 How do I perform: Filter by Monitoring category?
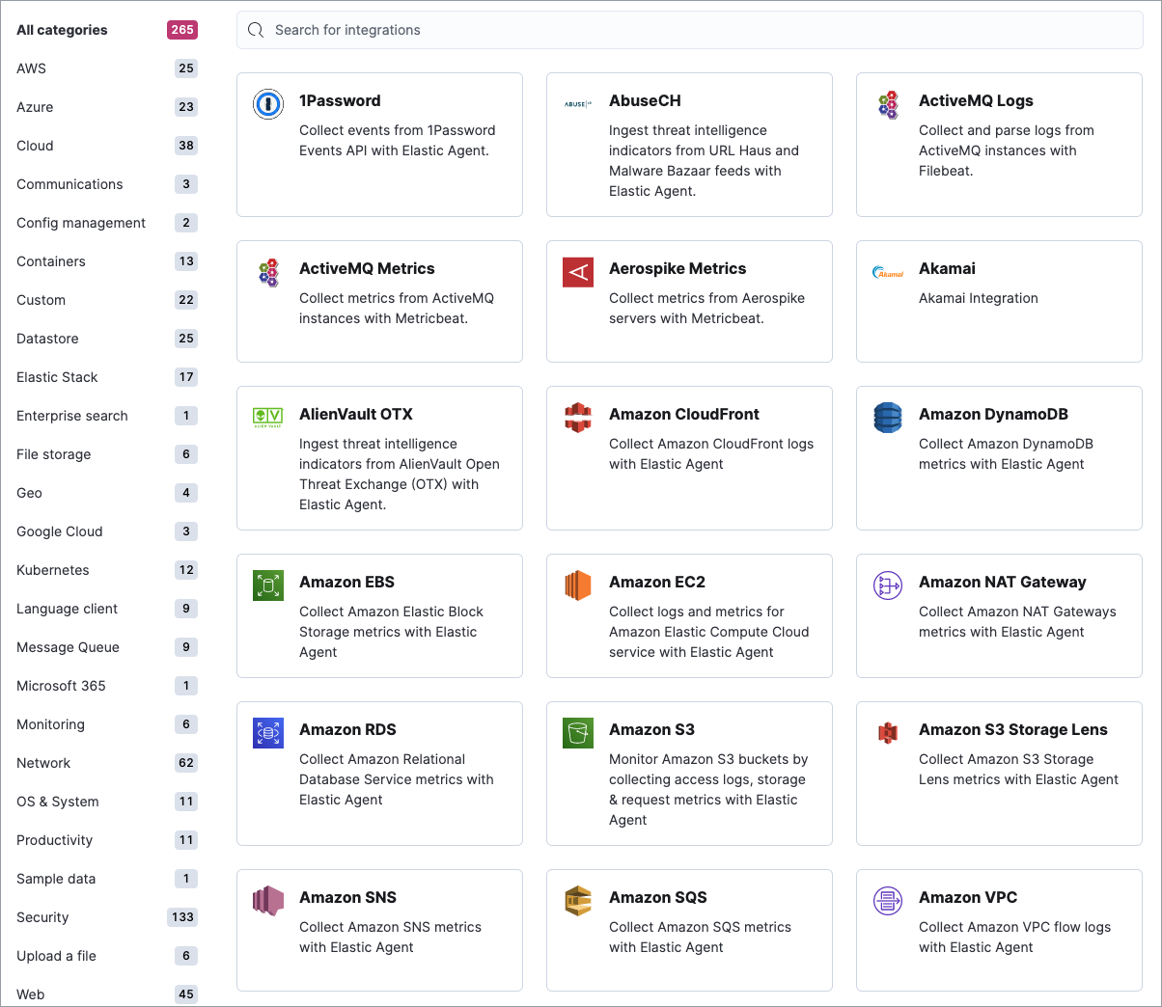click(106, 724)
